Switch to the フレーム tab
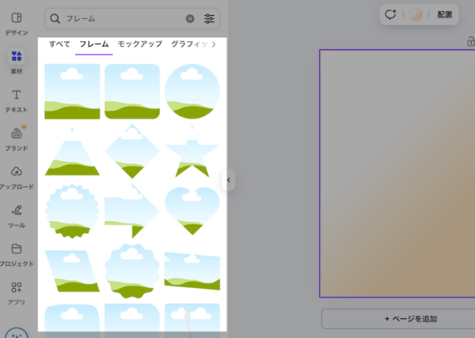This screenshot has height=338, width=475. [x=94, y=44]
